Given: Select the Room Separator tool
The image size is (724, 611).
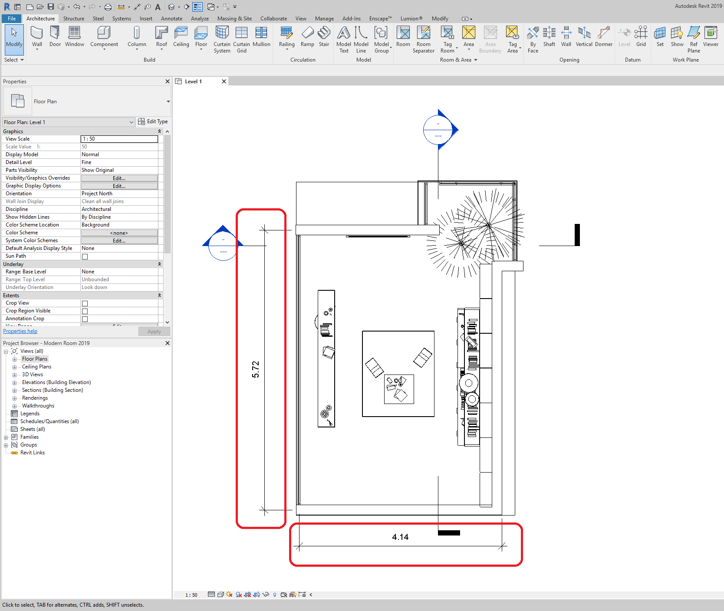Looking at the screenshot, I should 423,39.
